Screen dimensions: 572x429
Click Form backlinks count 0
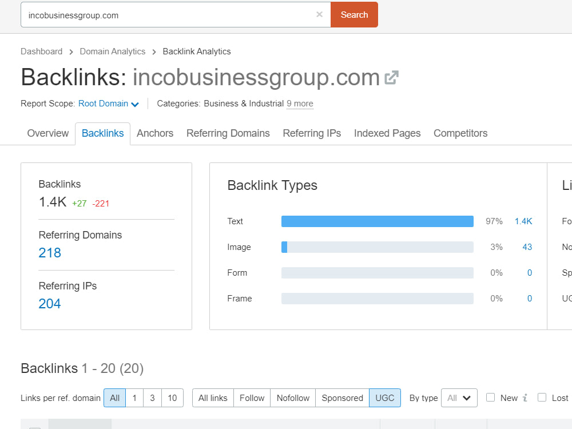pos(529,273)
